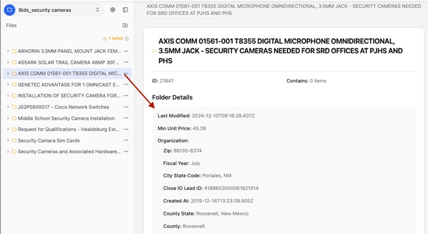This screenshot has height=234, width=428.
Task: Click the small folder icon beside detail title
Action: (154, 51)
